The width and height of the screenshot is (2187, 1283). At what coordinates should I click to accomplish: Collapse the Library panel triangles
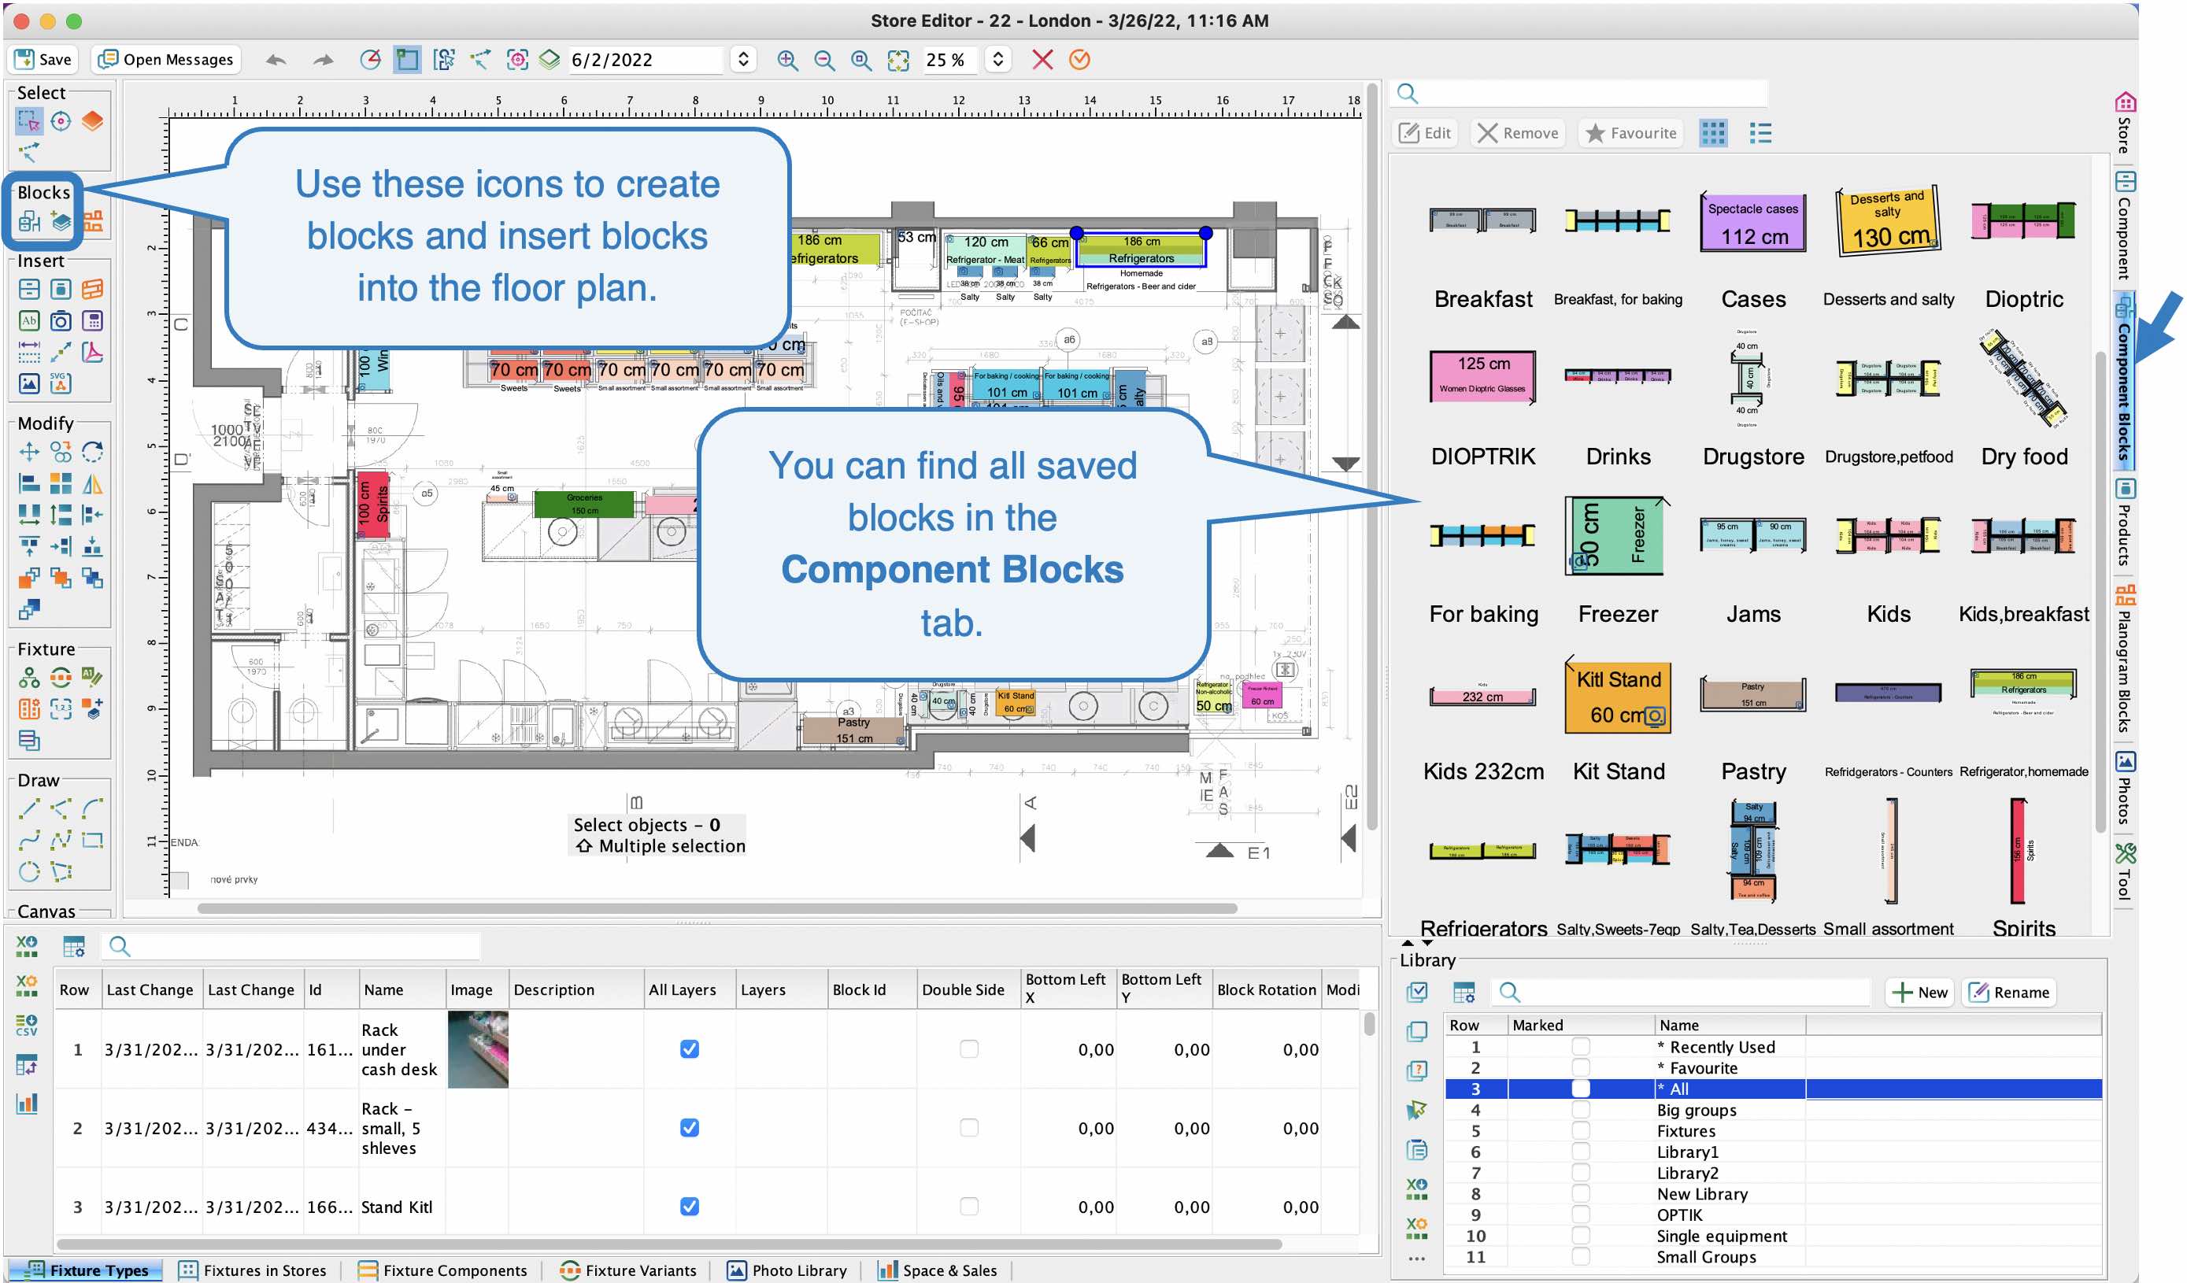tap(1417, 943)
